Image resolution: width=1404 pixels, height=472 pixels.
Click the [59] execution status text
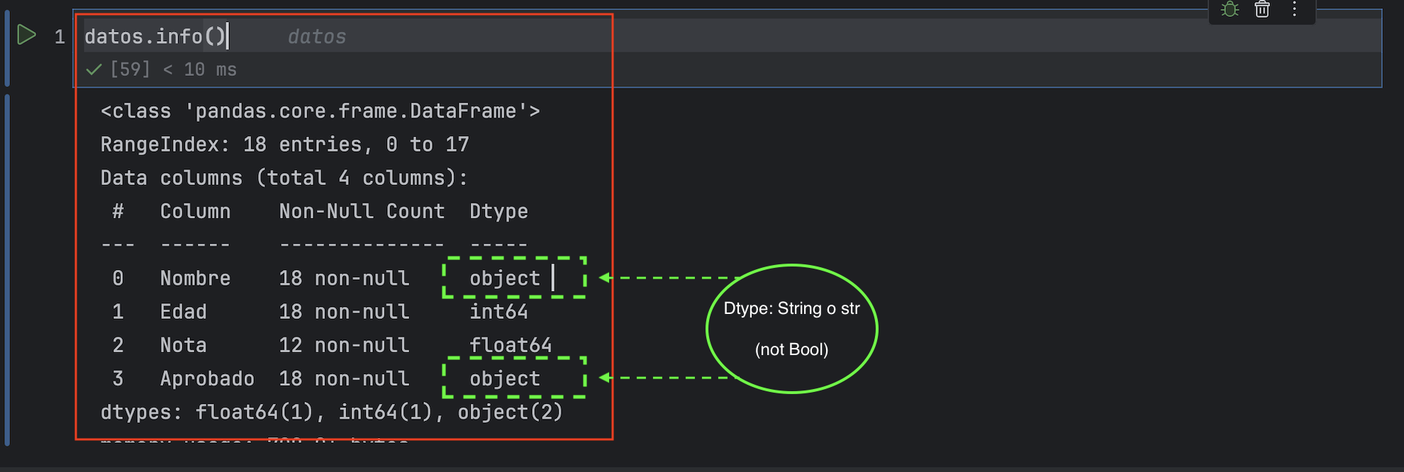click(x=130, y=69)
